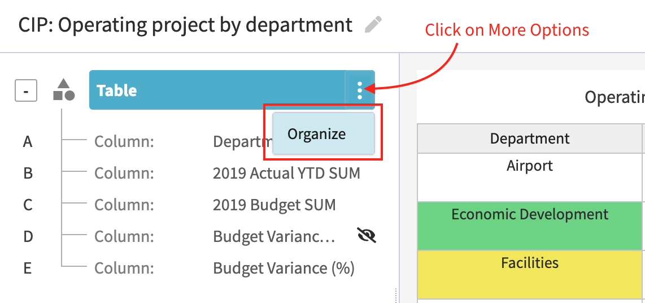
Task: Click the Column: label in row A
Action: click(124, 142)
